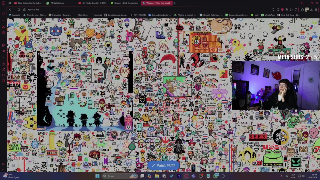Open the toolbar extensions cube icon
320x180 pixels.
tap(302, 9)
